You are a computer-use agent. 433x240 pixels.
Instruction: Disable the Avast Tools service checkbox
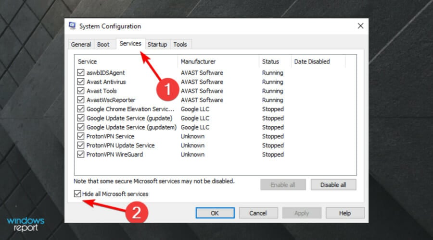(x=81, y=91)
